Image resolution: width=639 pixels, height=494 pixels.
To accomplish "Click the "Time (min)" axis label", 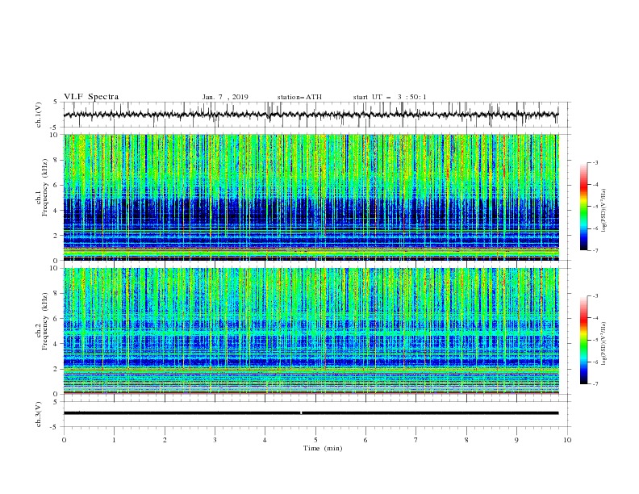I will [x=323, y=448].
